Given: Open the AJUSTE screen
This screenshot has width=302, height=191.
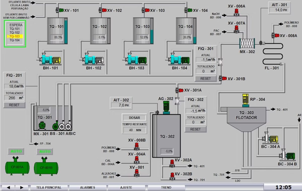Looking at the screenshot, I should [126, 187].
